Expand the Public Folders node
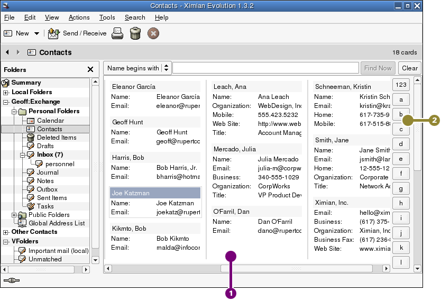The width and height of the screenshot is (441, 300). (x=15, y=215)
